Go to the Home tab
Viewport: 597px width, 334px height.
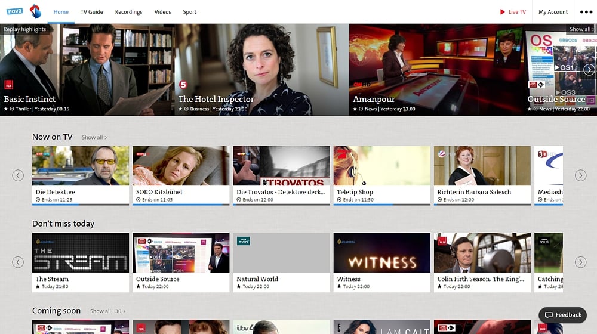pyautogui.click(x=61, y=12)
